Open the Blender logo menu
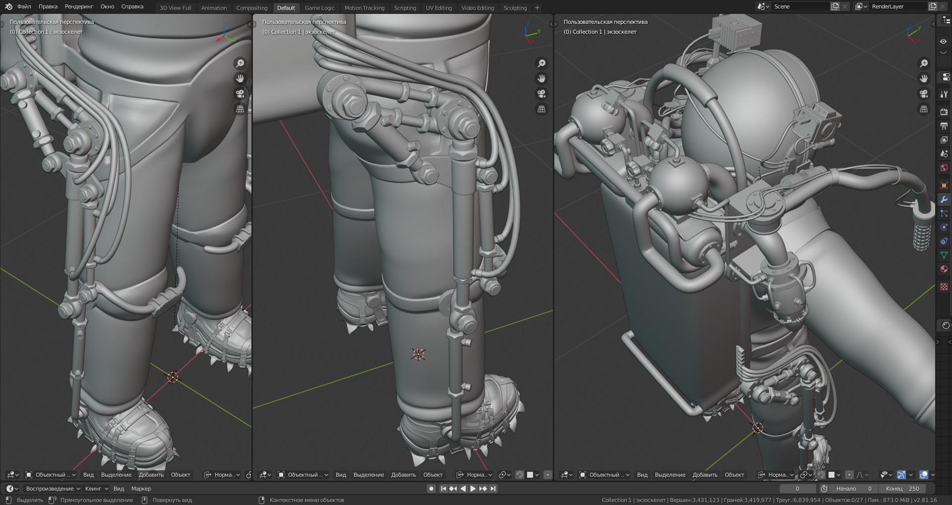952x505 pixels. pyautogui.click(x=8, y=6)
